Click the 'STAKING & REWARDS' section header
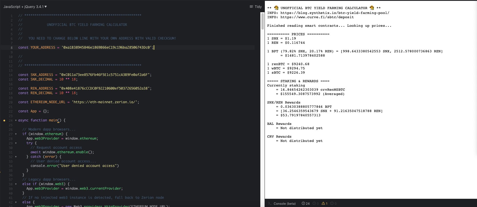477x207 pixels. coord(298,81)
